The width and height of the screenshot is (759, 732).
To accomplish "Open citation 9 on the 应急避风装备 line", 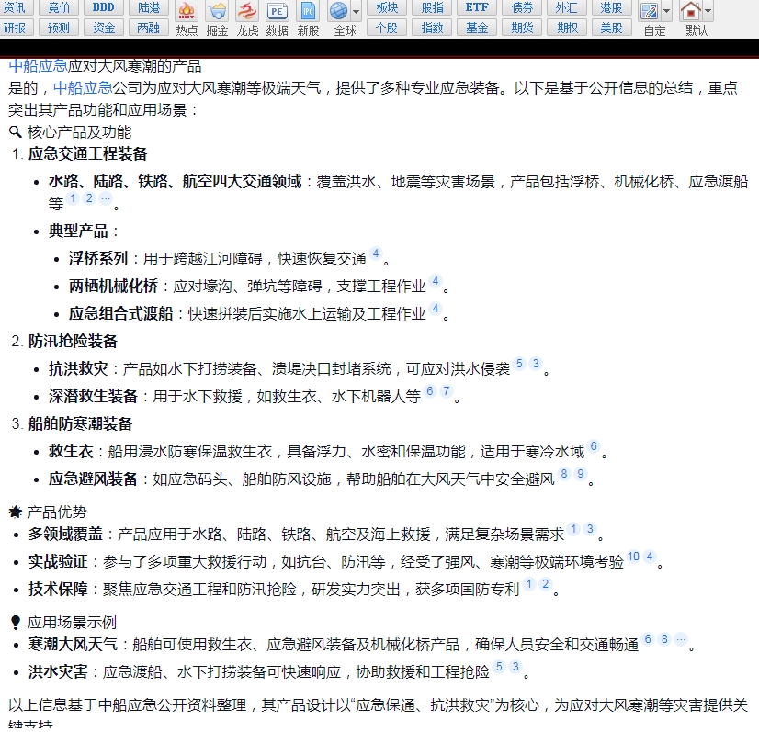I will tap(581, 473).
